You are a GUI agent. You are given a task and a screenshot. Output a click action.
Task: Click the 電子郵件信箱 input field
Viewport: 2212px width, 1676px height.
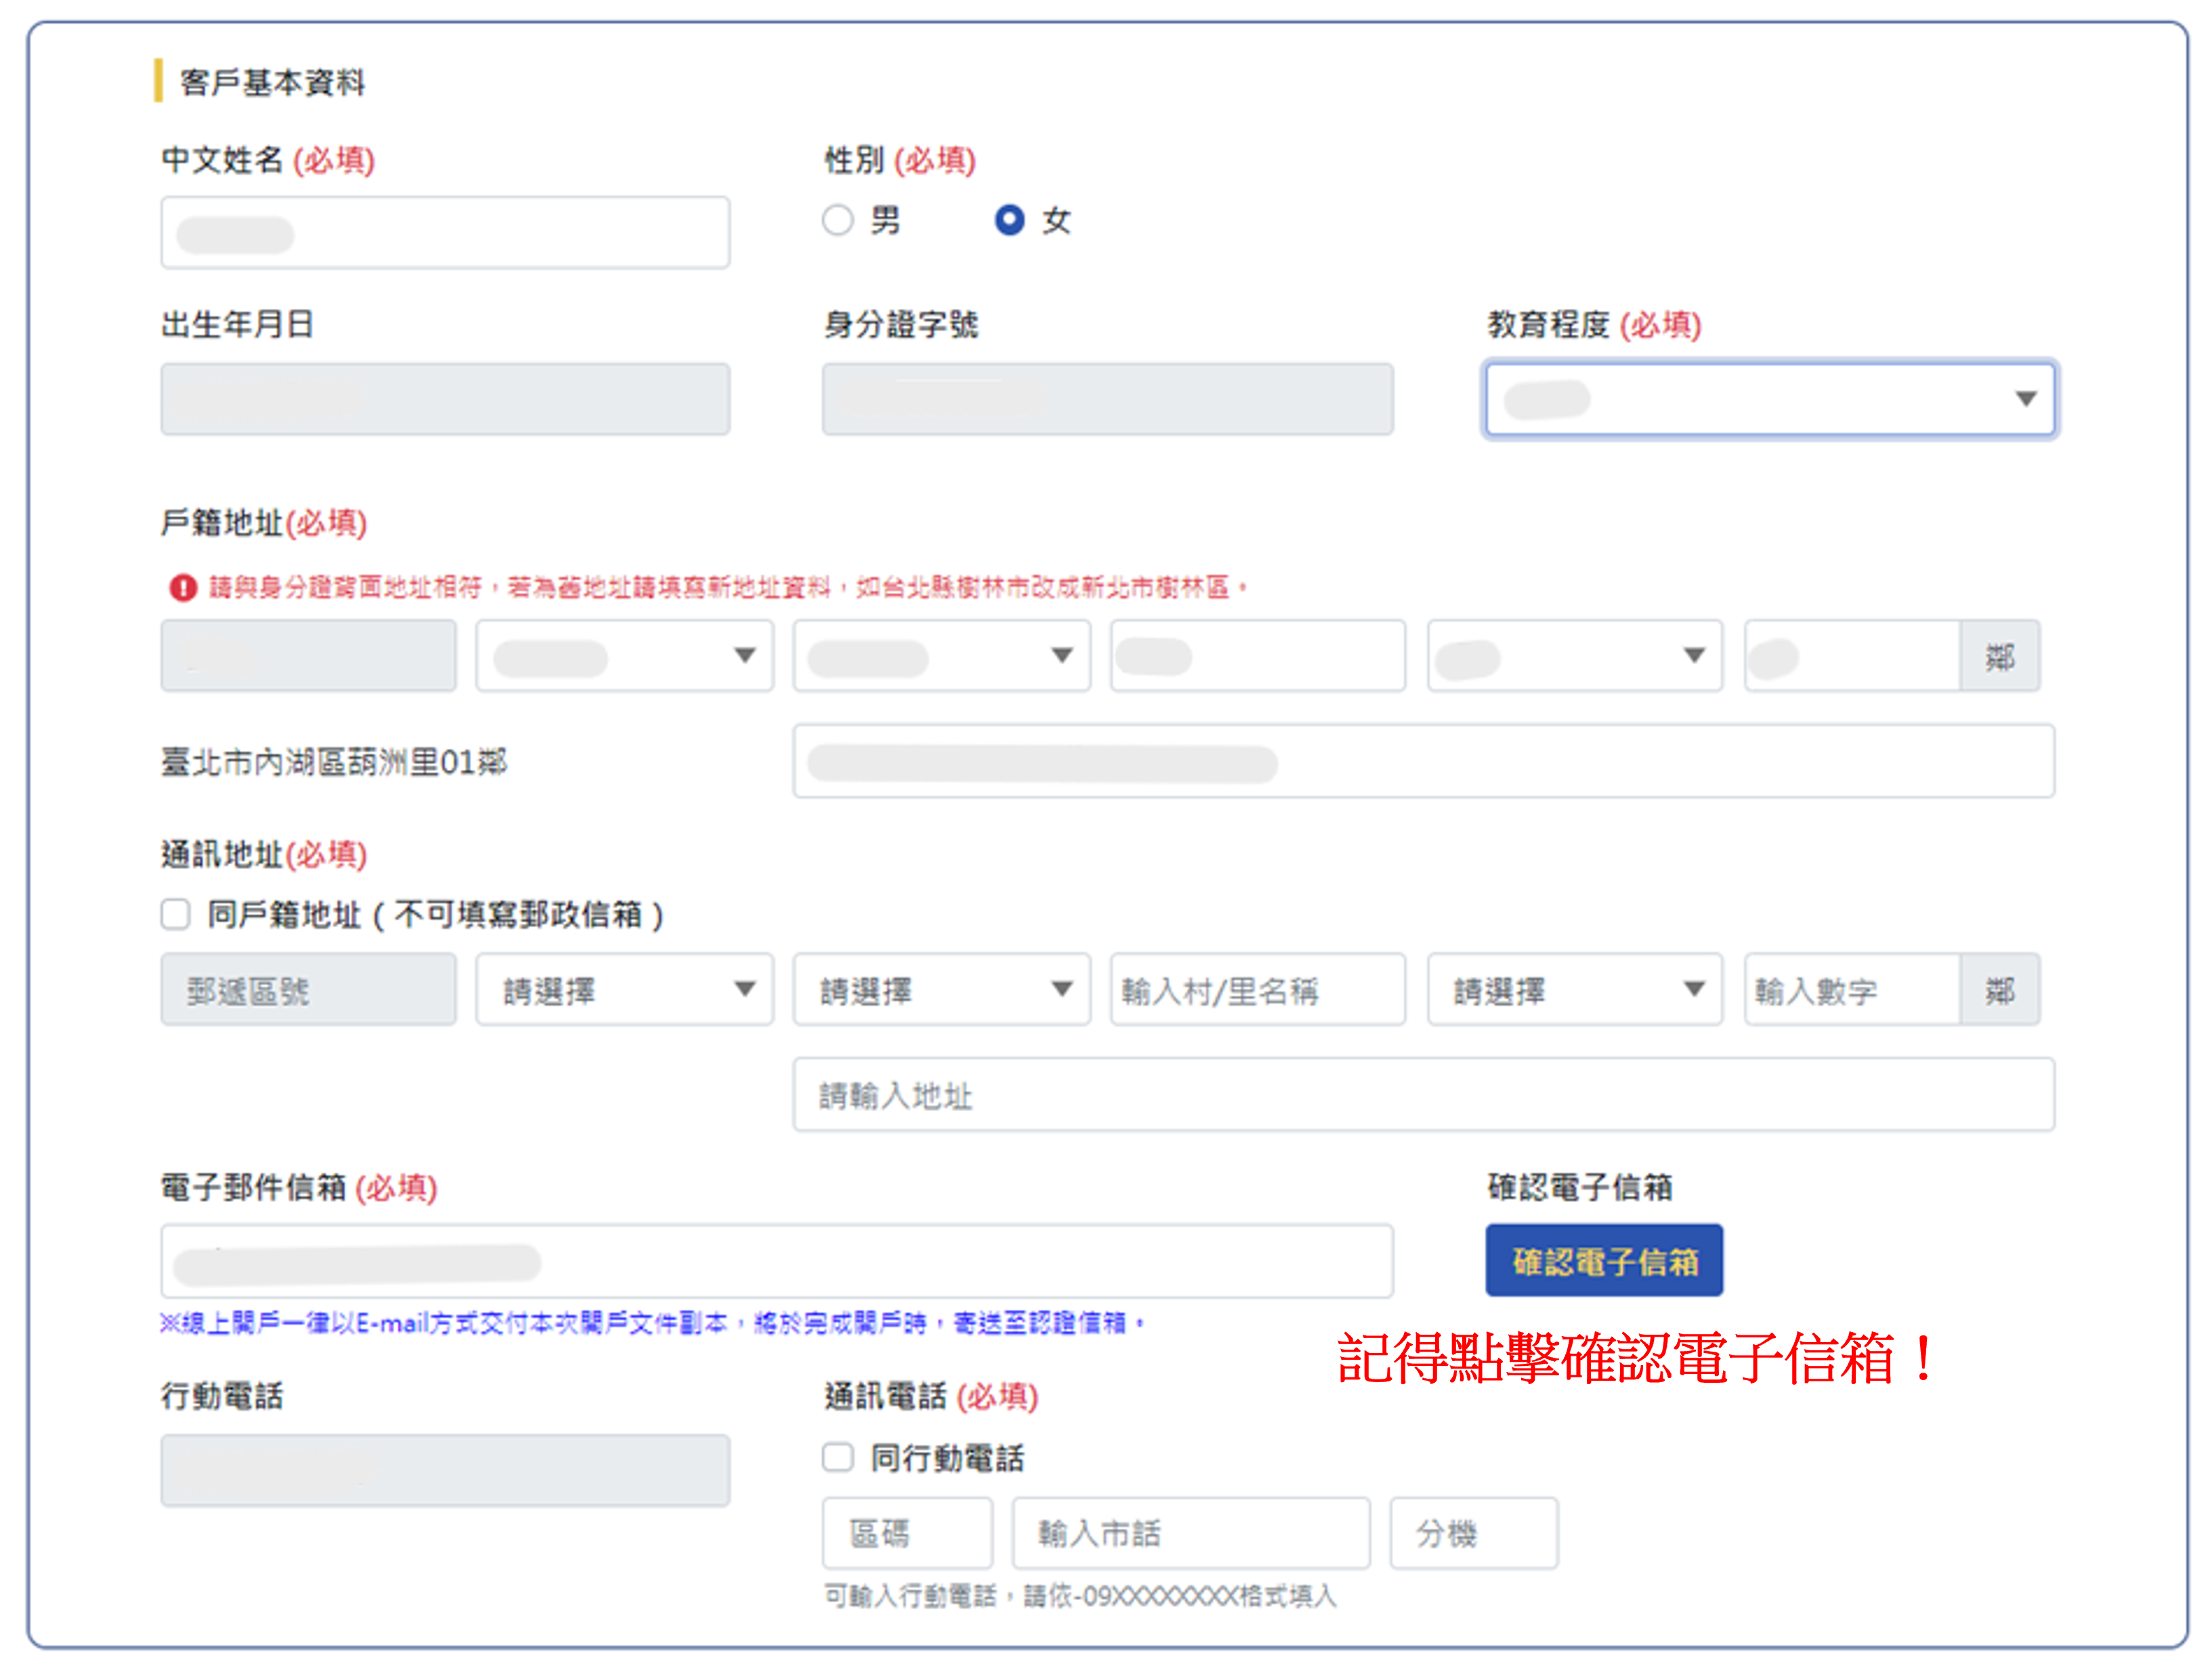pyautogui.click(x=776, y=1261)
